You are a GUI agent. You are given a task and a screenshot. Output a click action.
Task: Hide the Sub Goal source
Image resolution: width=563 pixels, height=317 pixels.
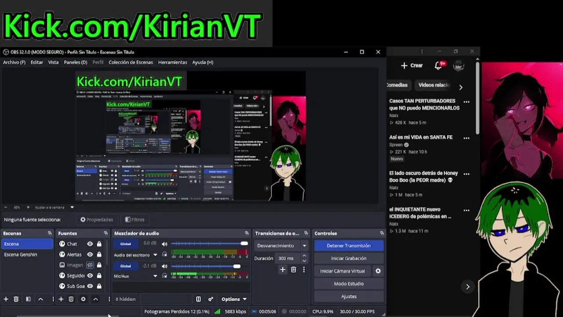coord(90,286)
